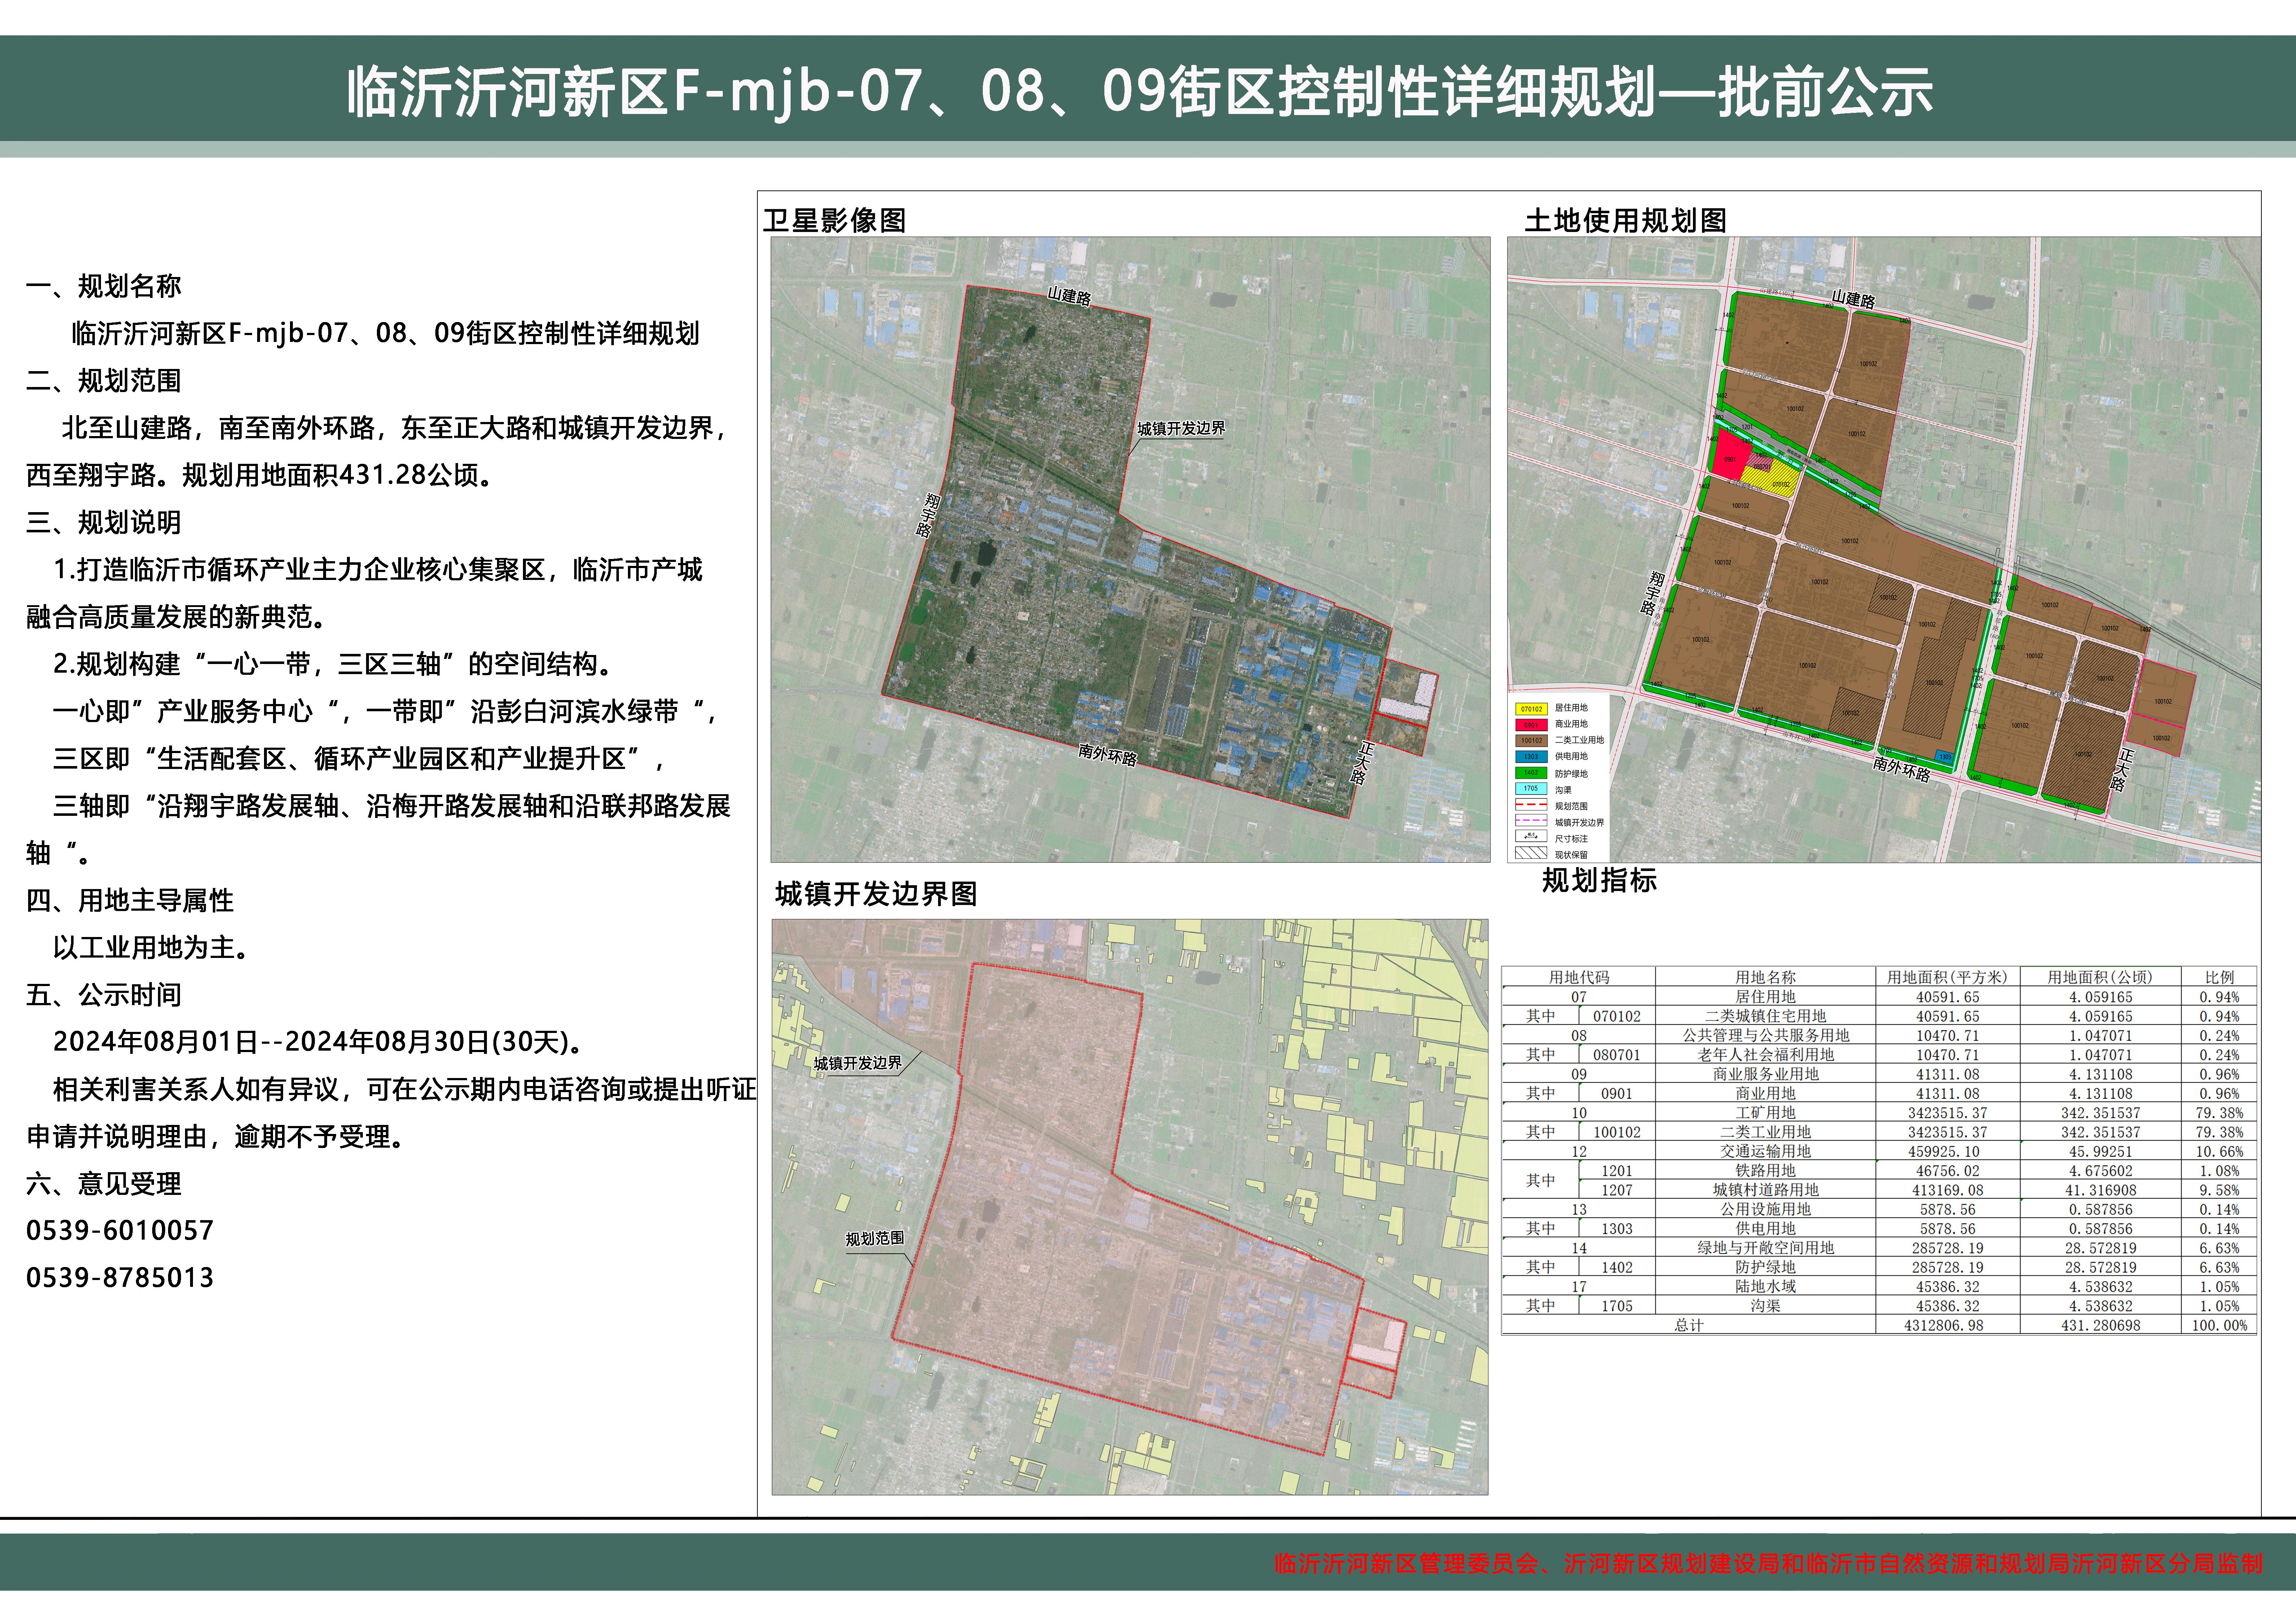This screenshot has width=2296, height=1623.
Task: Open the 卫星影像图 satellite map image
Action: point(1130,549)
